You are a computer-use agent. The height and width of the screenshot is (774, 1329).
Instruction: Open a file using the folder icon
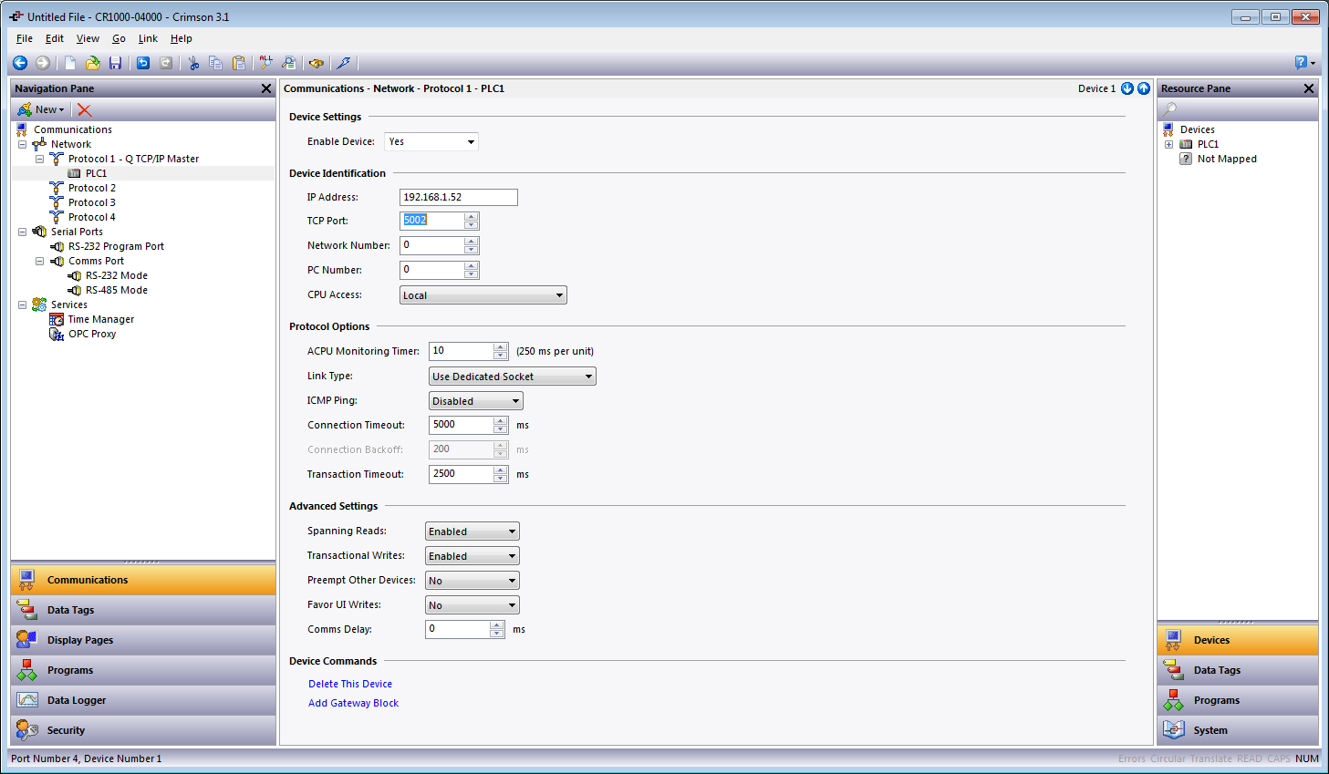point(93,63)
